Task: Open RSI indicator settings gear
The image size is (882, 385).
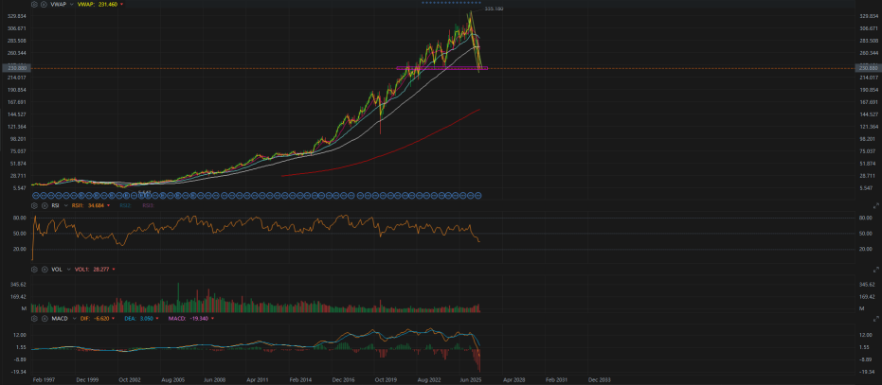Action: coord(34,205)
